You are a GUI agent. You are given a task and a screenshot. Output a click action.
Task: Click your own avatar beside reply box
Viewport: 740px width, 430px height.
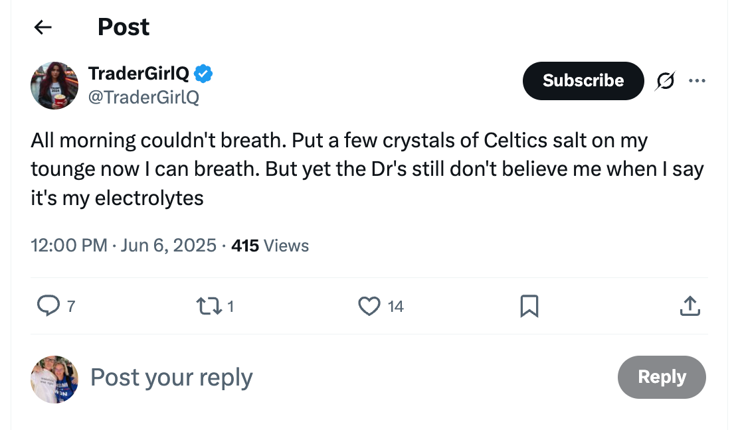54,379
